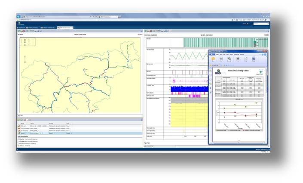Switch to the Dashboard application tab
Image resolution: width=303 pixels, height=183 pixels.
21,28
